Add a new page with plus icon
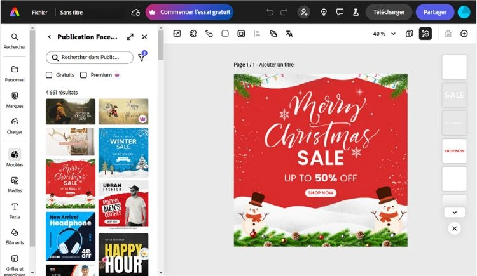The image size is (477, 276). pos(464,34)
